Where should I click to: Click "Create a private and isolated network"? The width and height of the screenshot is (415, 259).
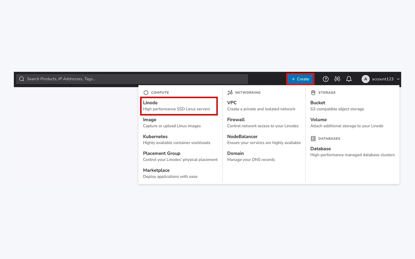[261, 109]
